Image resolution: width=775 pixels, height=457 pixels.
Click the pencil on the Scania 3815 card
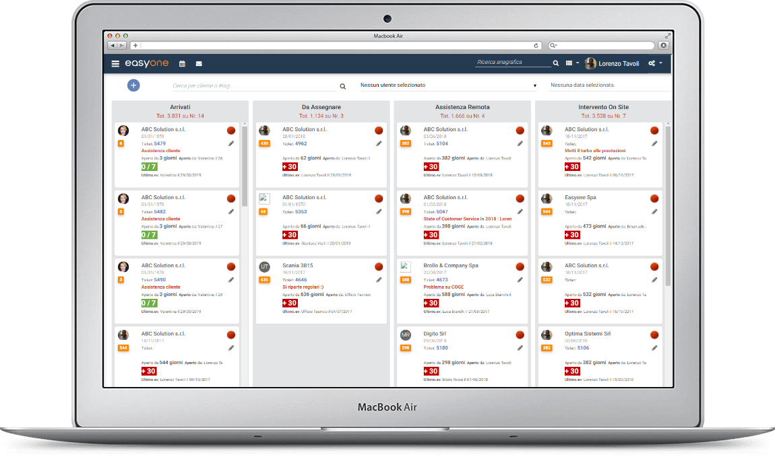379,280
